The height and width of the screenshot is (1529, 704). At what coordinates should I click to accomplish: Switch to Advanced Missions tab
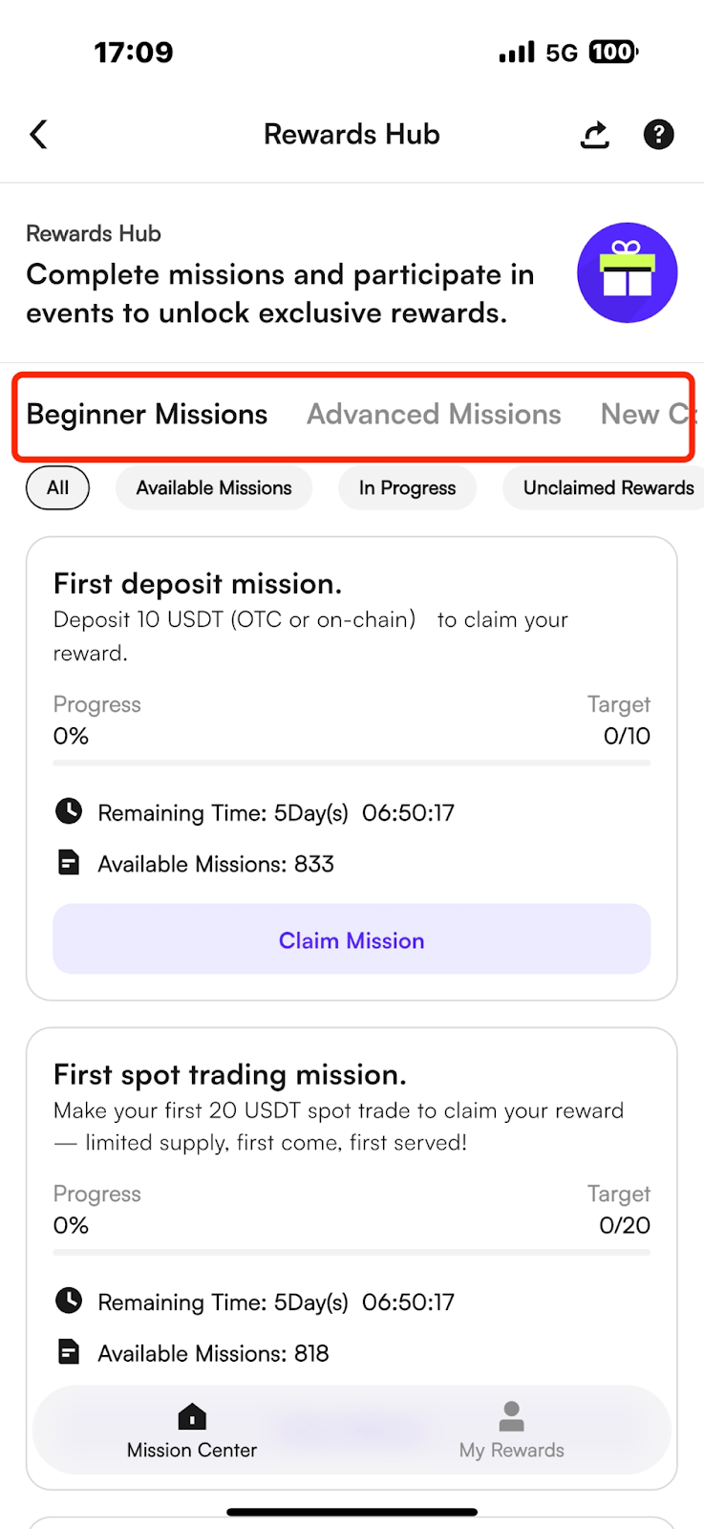pyautogui.click(x=434, y=414)
